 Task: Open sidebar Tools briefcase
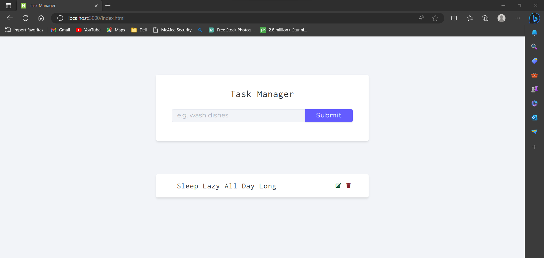(x=534, y=75)
